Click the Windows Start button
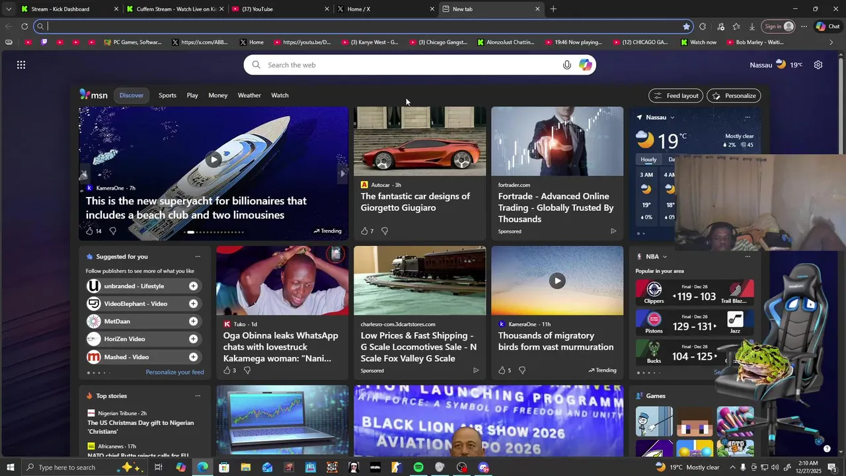The image size is (846, 476). click(x=11, y=467)
